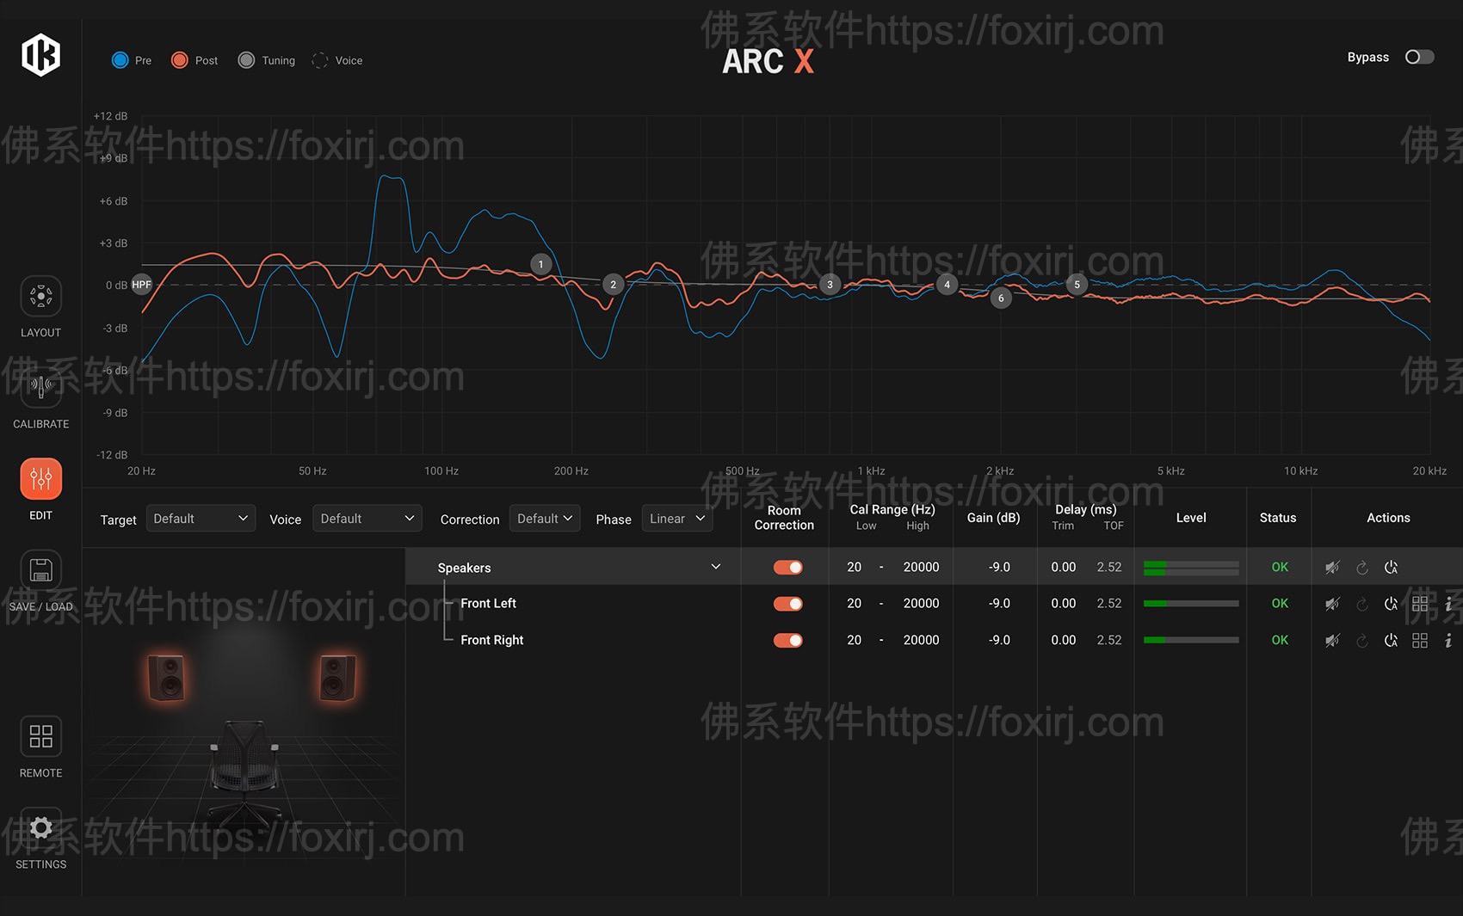
Task: Click the info icon for Front Right
Action: tap(1448, 641)
